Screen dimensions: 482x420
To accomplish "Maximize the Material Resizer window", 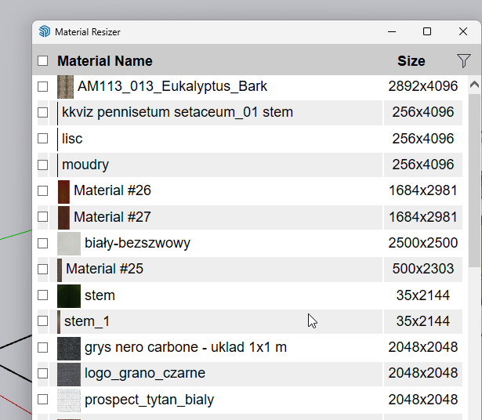I will point(427,31).
